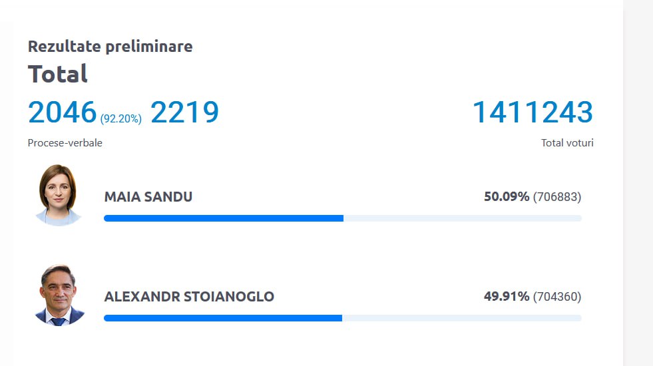Select the MAIA SANDU candidate name
This screenshot has width=653, height=366.
point(148,197)
